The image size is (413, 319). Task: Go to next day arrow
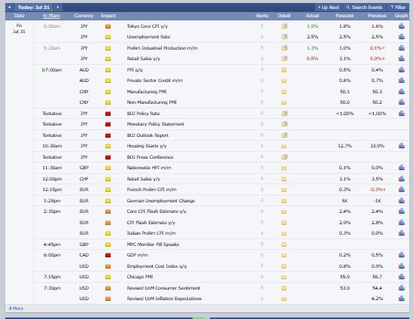coord(58,7)
